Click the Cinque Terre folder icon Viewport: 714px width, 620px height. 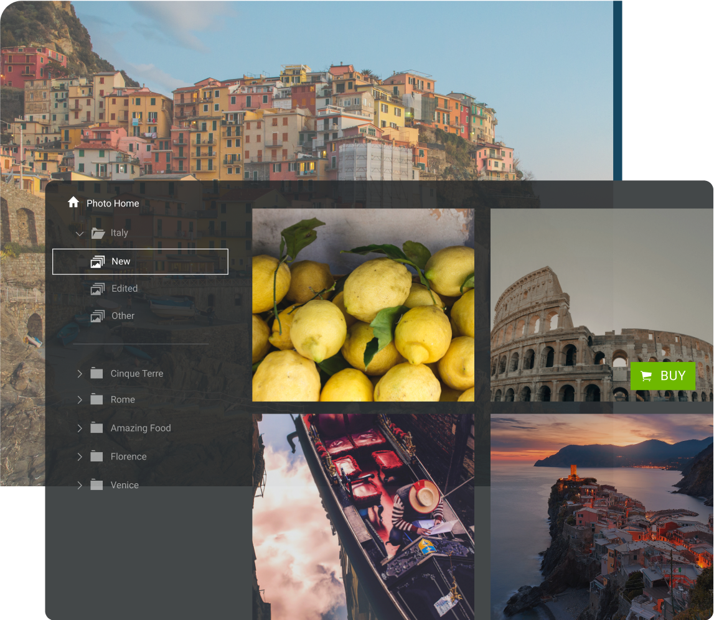coord(96,373)
